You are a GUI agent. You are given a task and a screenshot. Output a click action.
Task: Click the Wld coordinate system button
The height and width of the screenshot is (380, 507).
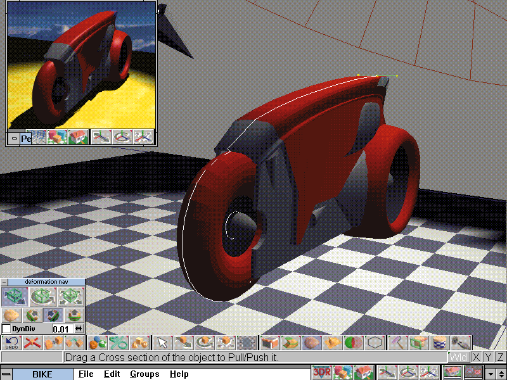pyautogui.click(x=458, y=358)
